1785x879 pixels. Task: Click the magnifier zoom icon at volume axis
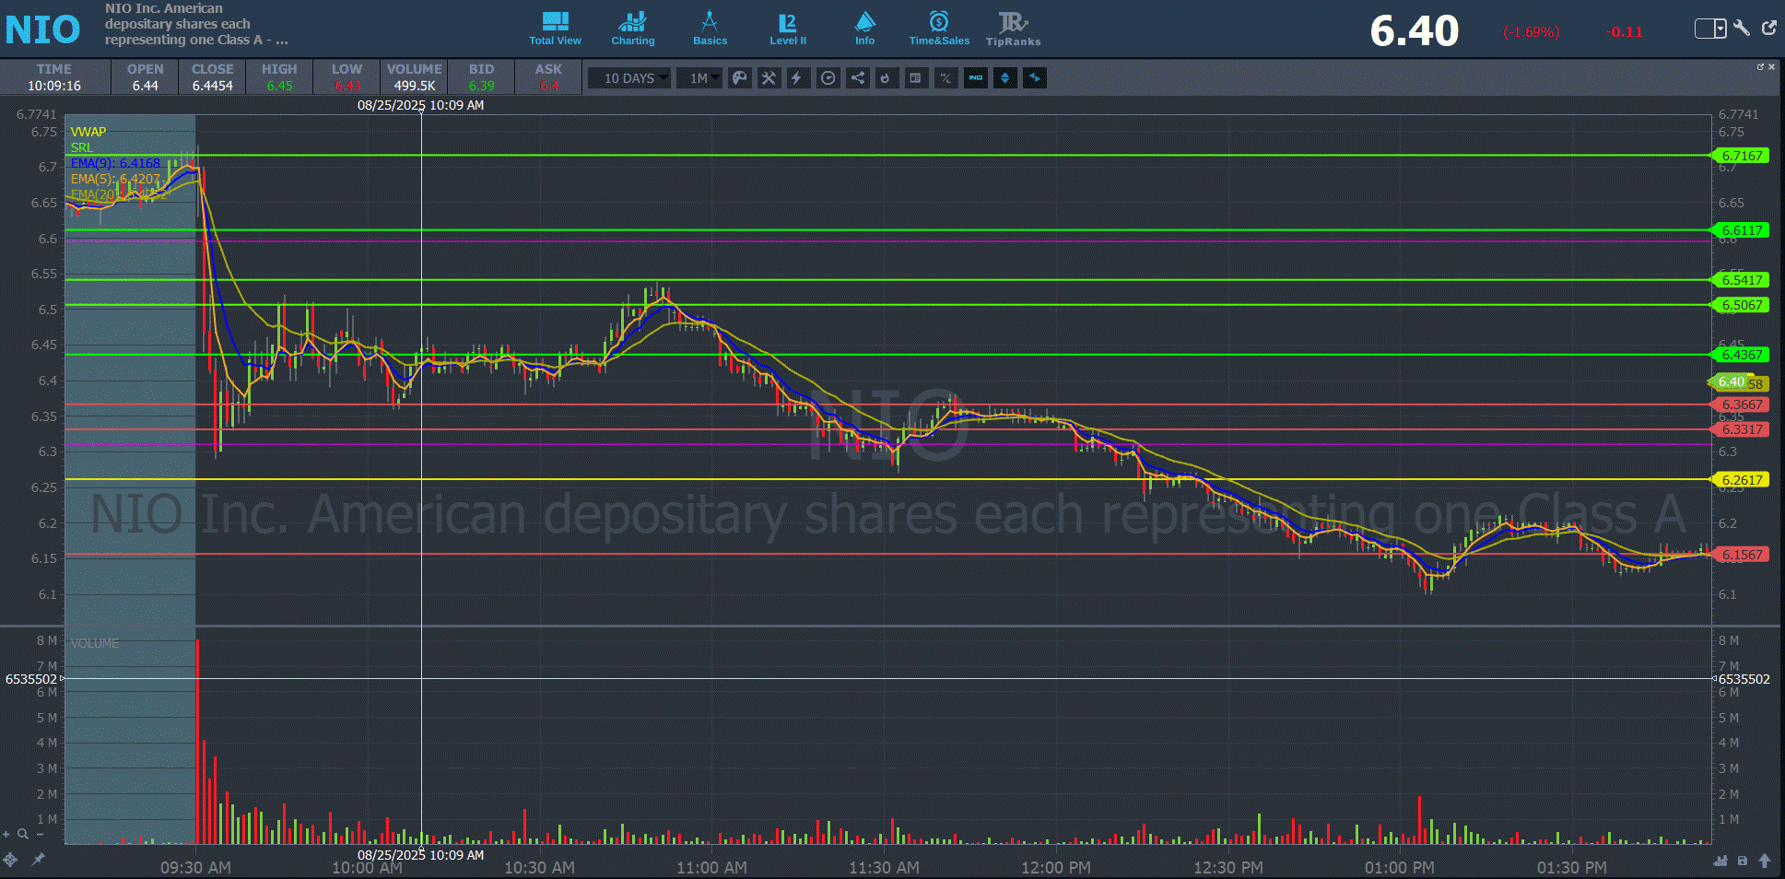(x=23, y=834)
